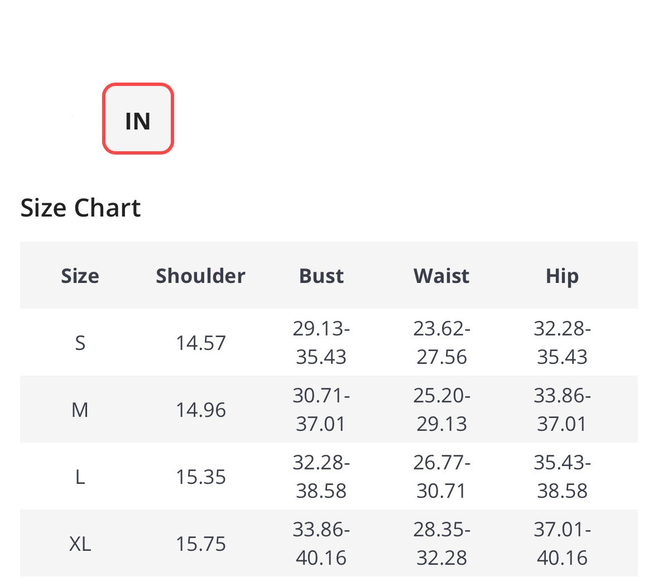Viewport: 658px width, 586px height.
Task: Select the S size row label
Action: pos(80,343)
